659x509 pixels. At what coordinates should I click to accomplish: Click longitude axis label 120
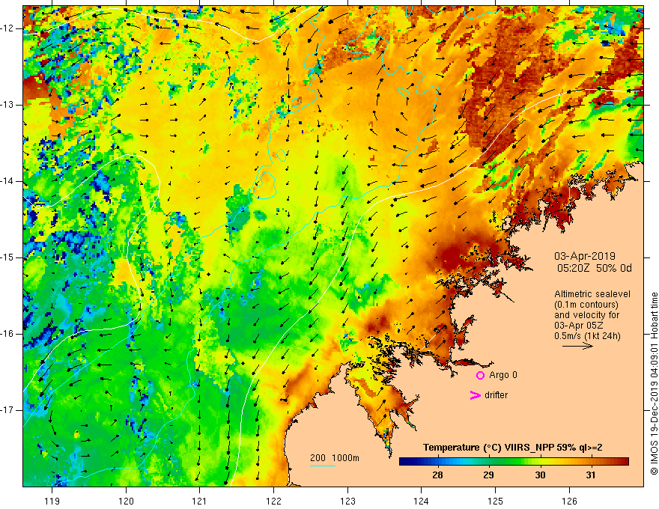coord(126,501)
